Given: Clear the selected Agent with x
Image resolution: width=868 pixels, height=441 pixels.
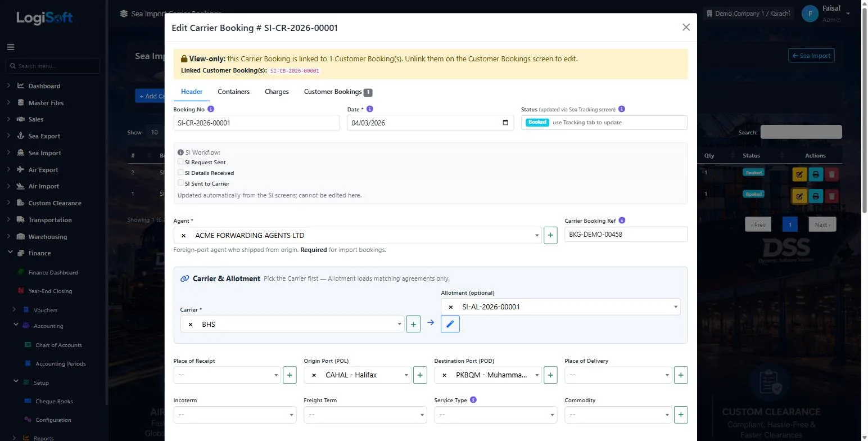Looking at the screenshot, I should click(183, 236).
